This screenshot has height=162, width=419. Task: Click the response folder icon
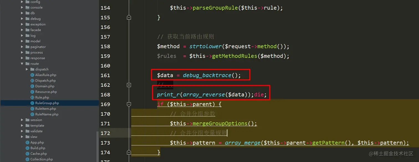click(x=27, y=58)
